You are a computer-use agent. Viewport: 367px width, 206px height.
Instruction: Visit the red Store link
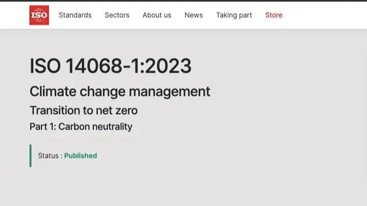pyautogui.click(x=274, y=15)
